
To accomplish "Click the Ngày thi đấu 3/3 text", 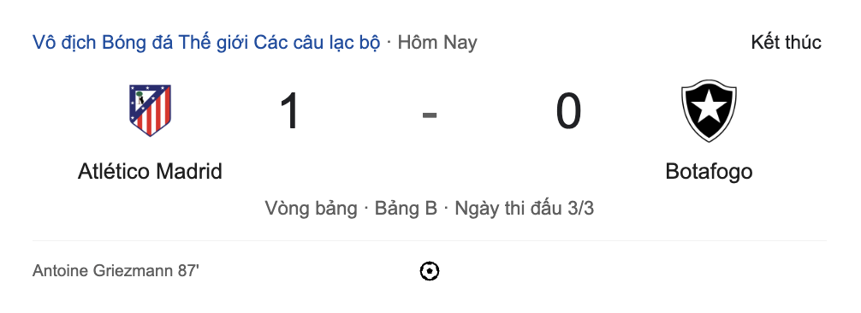I will pos(525,209).
